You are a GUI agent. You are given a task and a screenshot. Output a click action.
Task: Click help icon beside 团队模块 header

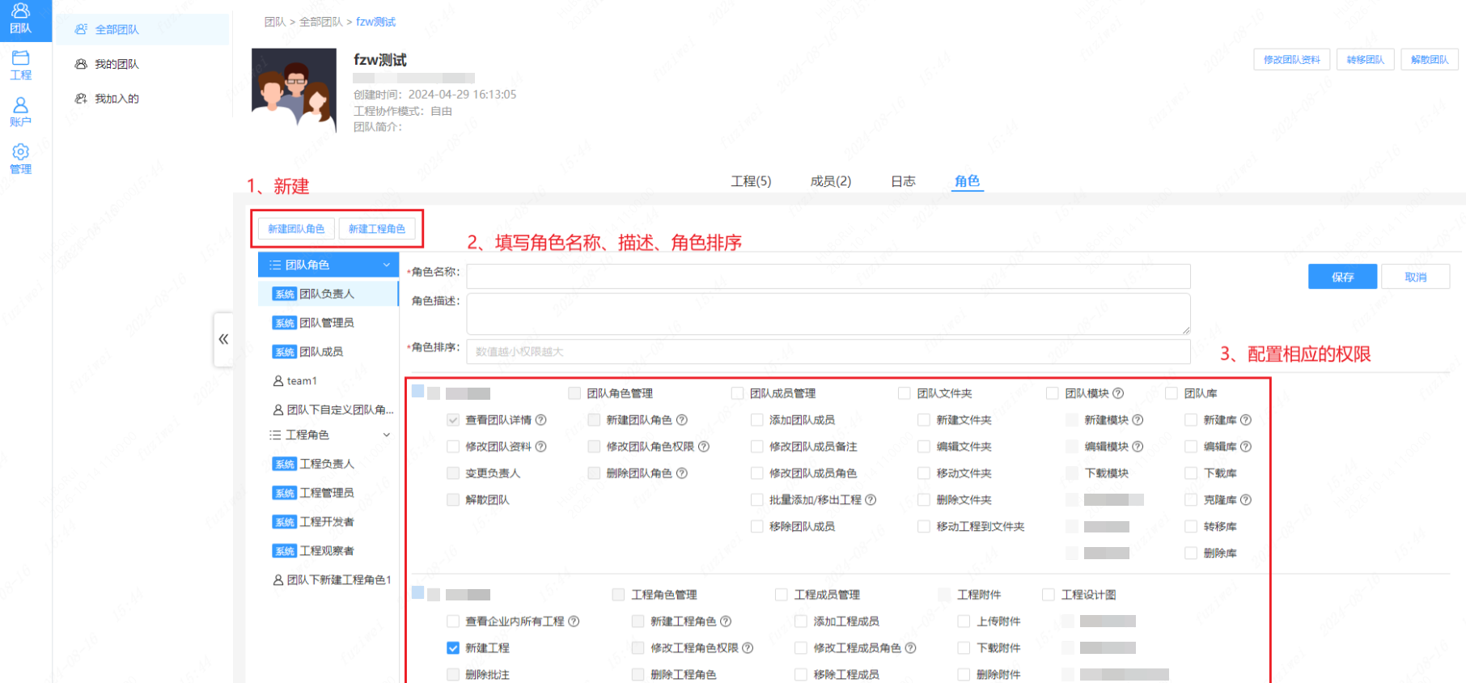[x=1118, y=393]
